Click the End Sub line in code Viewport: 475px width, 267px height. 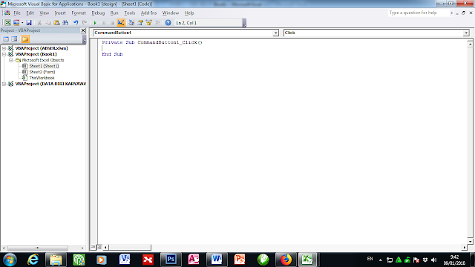click(x=112, y=54)
